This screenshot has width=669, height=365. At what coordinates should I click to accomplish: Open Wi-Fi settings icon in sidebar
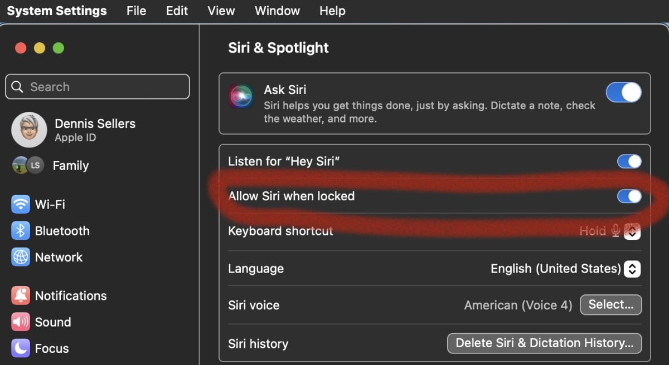(21, 204)
